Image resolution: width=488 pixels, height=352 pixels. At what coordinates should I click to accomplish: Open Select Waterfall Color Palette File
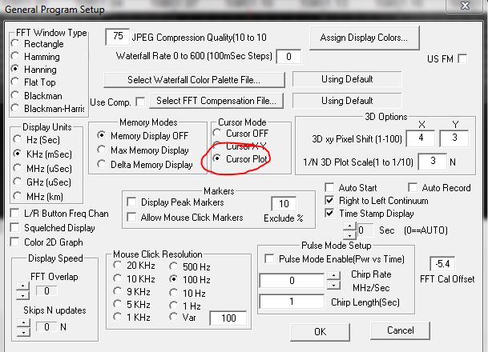[194, 80]
